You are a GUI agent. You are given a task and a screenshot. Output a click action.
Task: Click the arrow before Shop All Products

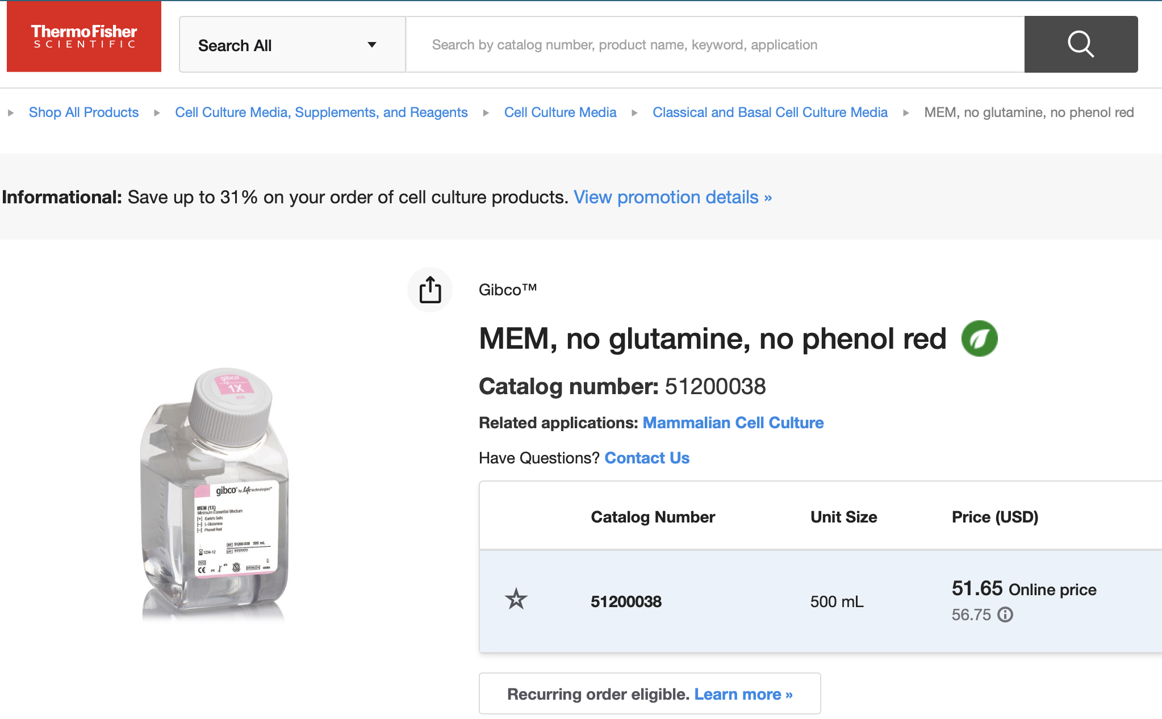pyautogui.click(x=11, y=113)
